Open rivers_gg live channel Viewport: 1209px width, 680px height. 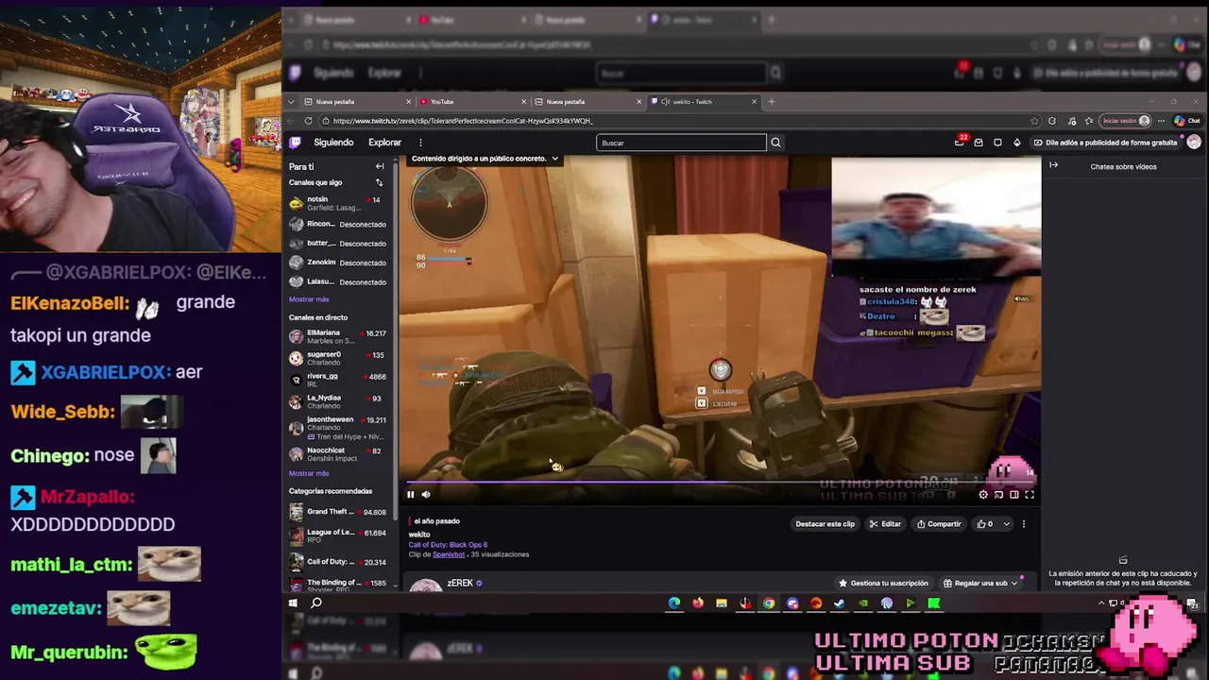pyautogui.click(x=337, y=380)
